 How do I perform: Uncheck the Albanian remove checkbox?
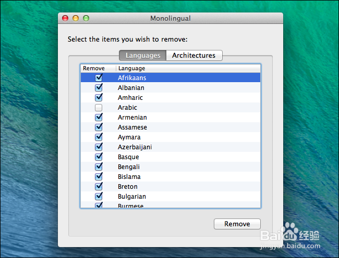[99, 88]
